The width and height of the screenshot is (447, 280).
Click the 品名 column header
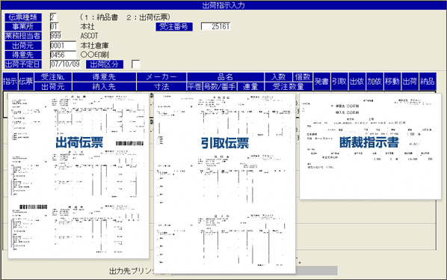226,77
